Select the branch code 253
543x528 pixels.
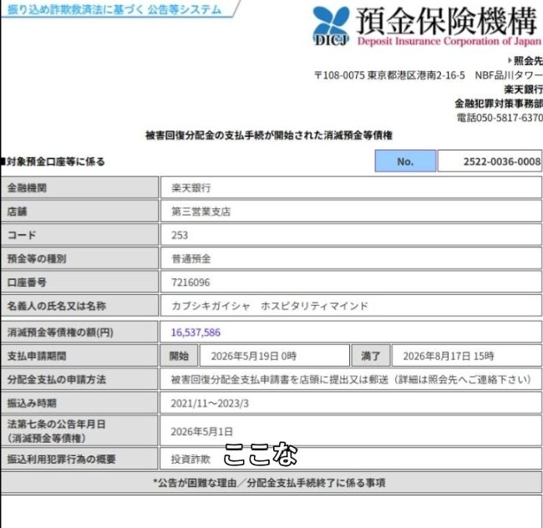click(x=180, y=235)
